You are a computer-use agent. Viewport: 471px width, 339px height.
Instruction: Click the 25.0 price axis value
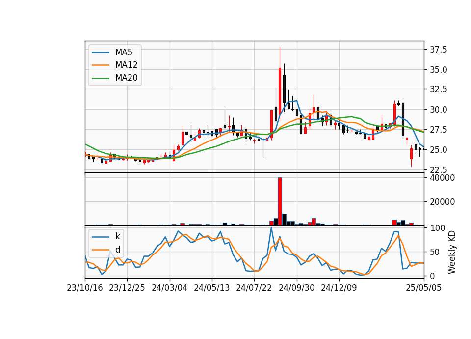coord(438,149)
